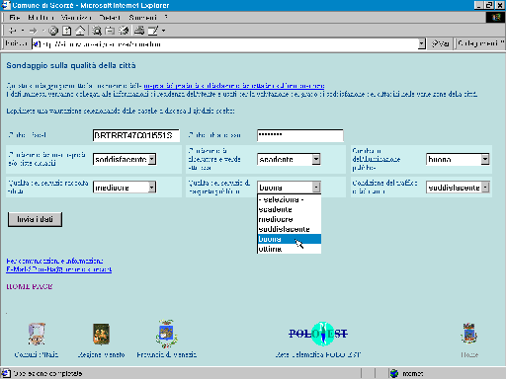Click the browser Back arrow icon

point(13,31)
